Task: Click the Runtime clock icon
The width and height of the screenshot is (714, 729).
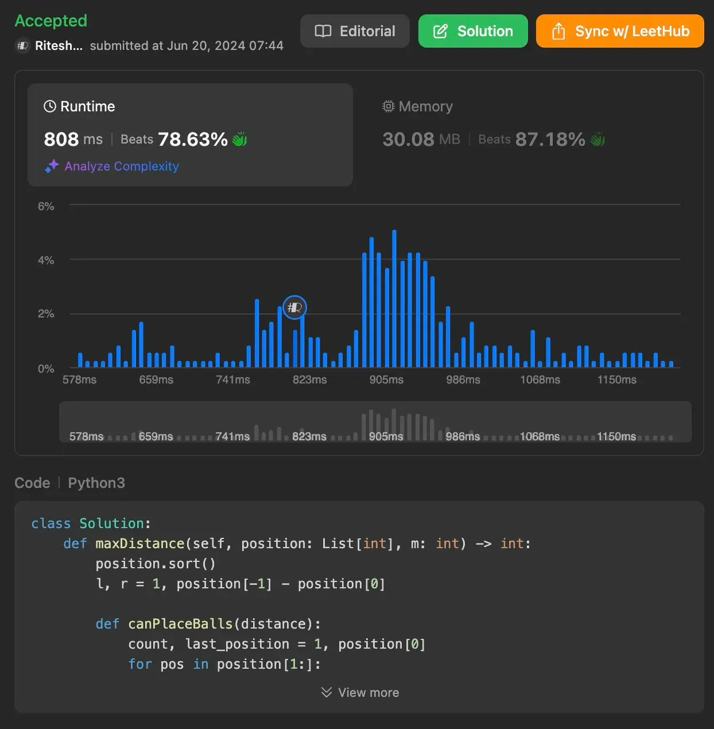Action: click(x=50, y=106)
